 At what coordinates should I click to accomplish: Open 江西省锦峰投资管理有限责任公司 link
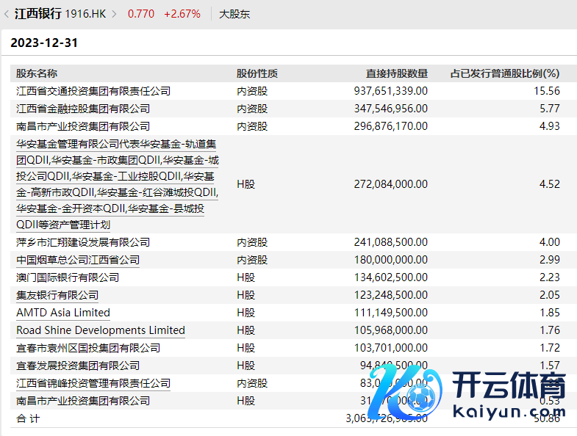93,383
